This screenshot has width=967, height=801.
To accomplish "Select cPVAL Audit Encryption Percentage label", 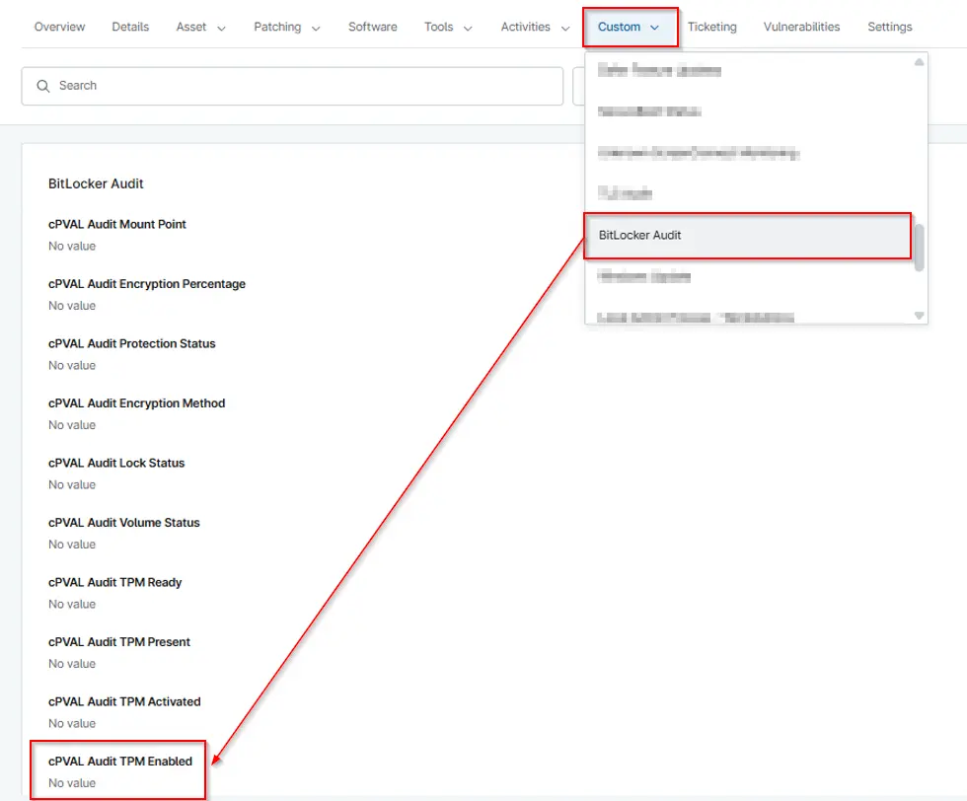I will pyautogui.click(x=147, y=284).
